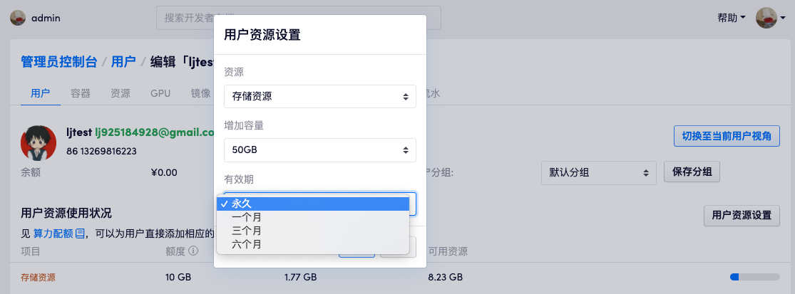Click the ljtest user avatar picture

coord(39,142)
